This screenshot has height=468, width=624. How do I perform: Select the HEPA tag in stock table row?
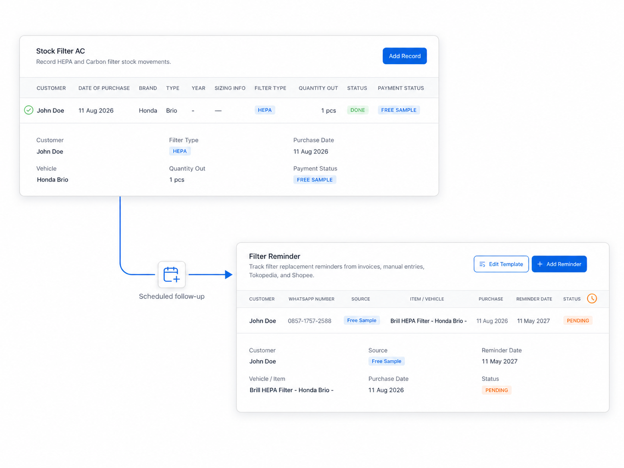point(265,110)
